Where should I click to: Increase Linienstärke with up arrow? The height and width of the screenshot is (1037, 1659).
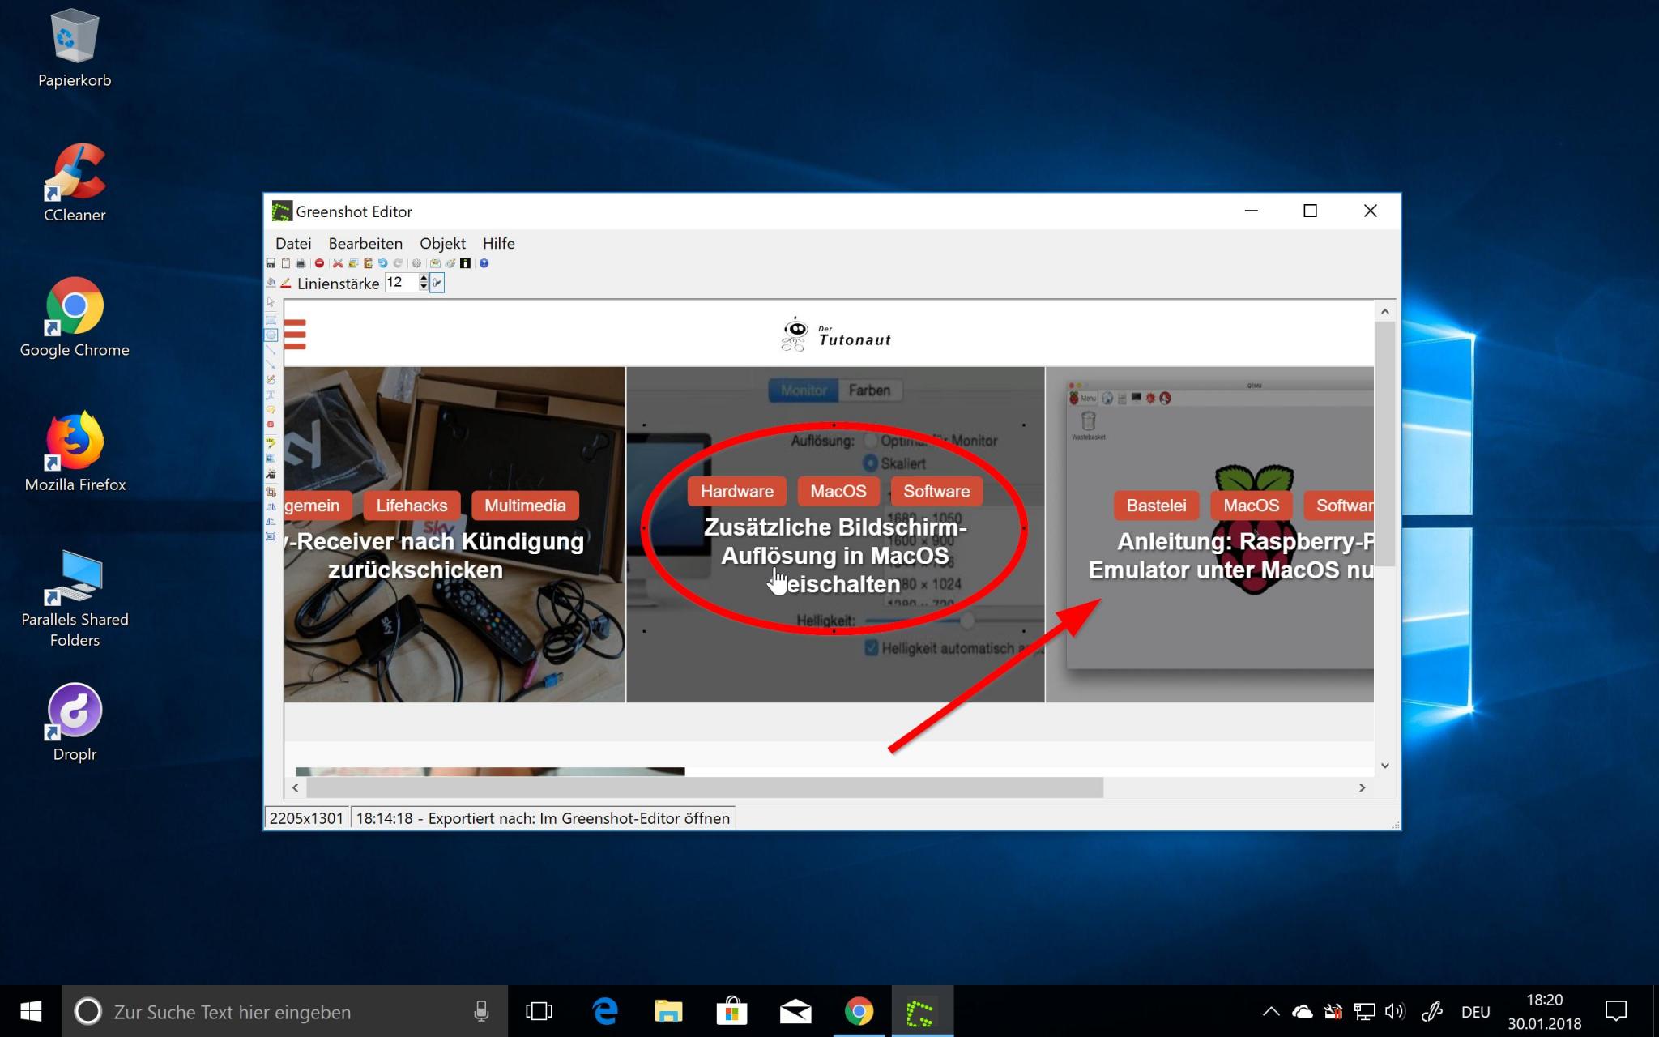click(423, 278)
